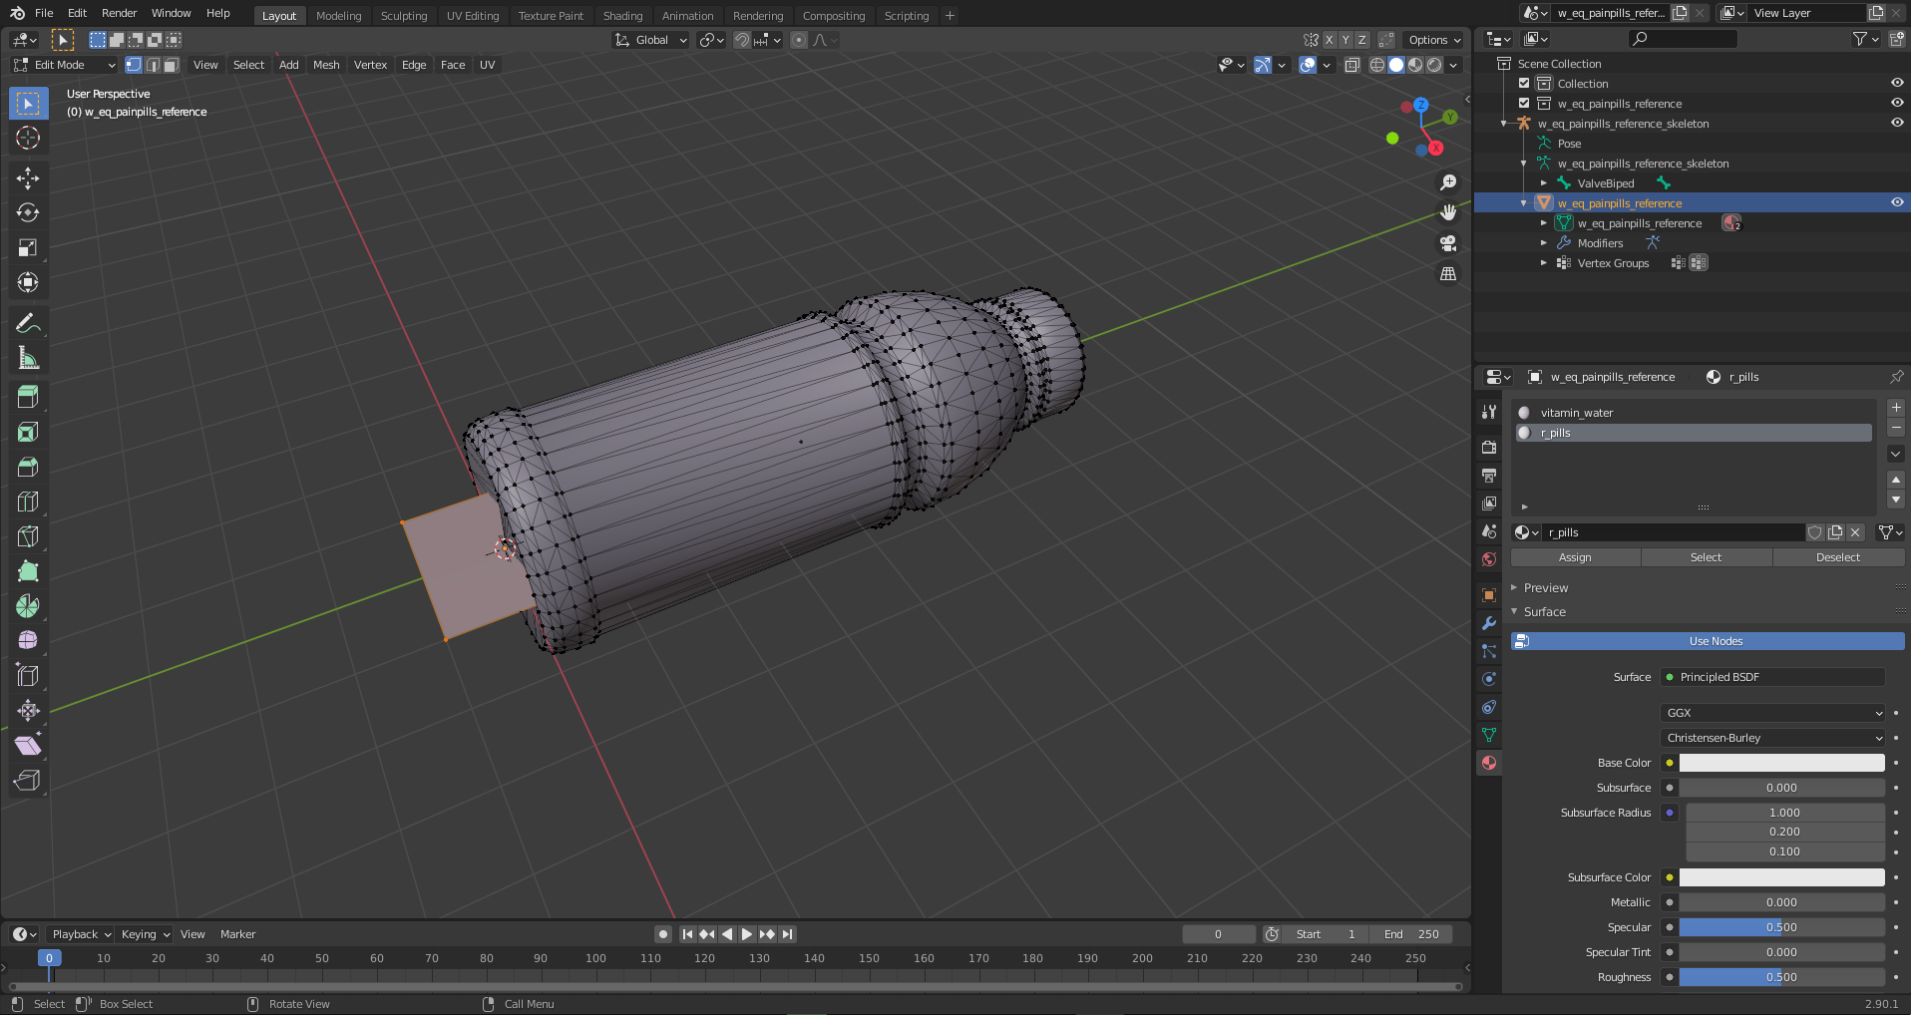The image size is (1911, 1015).
Task: Click the Assign material button
Action: pos(1575,557)
